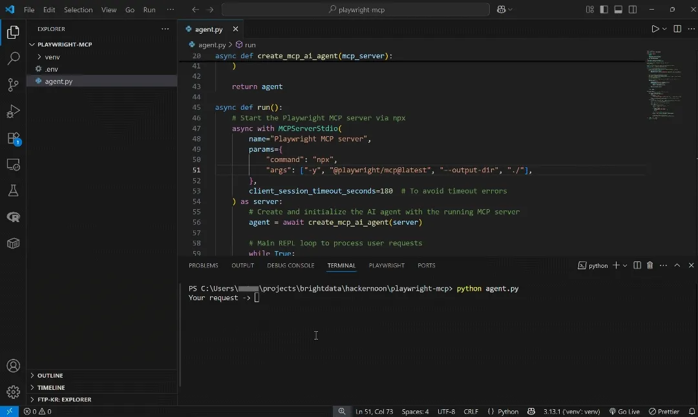Go forward with the navigation arrow
Screen dimensions: 698x417
coord(209,9)
